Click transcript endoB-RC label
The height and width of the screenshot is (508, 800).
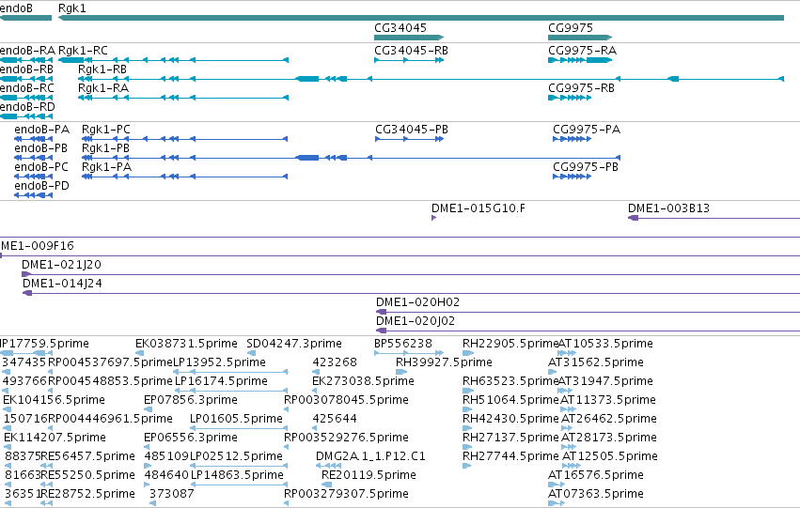pyautogui.click(x=26, y=88)
